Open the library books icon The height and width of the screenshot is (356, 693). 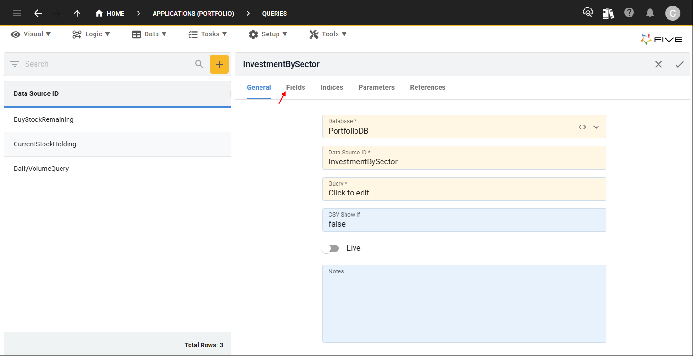pyautogui.click(x=608, y=13)
